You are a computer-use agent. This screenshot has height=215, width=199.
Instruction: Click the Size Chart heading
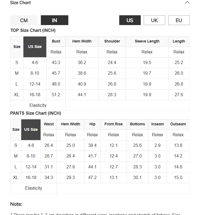(20, 3)
